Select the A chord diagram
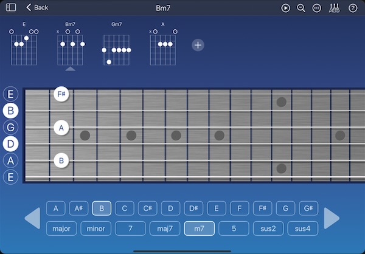 [163, 44]
